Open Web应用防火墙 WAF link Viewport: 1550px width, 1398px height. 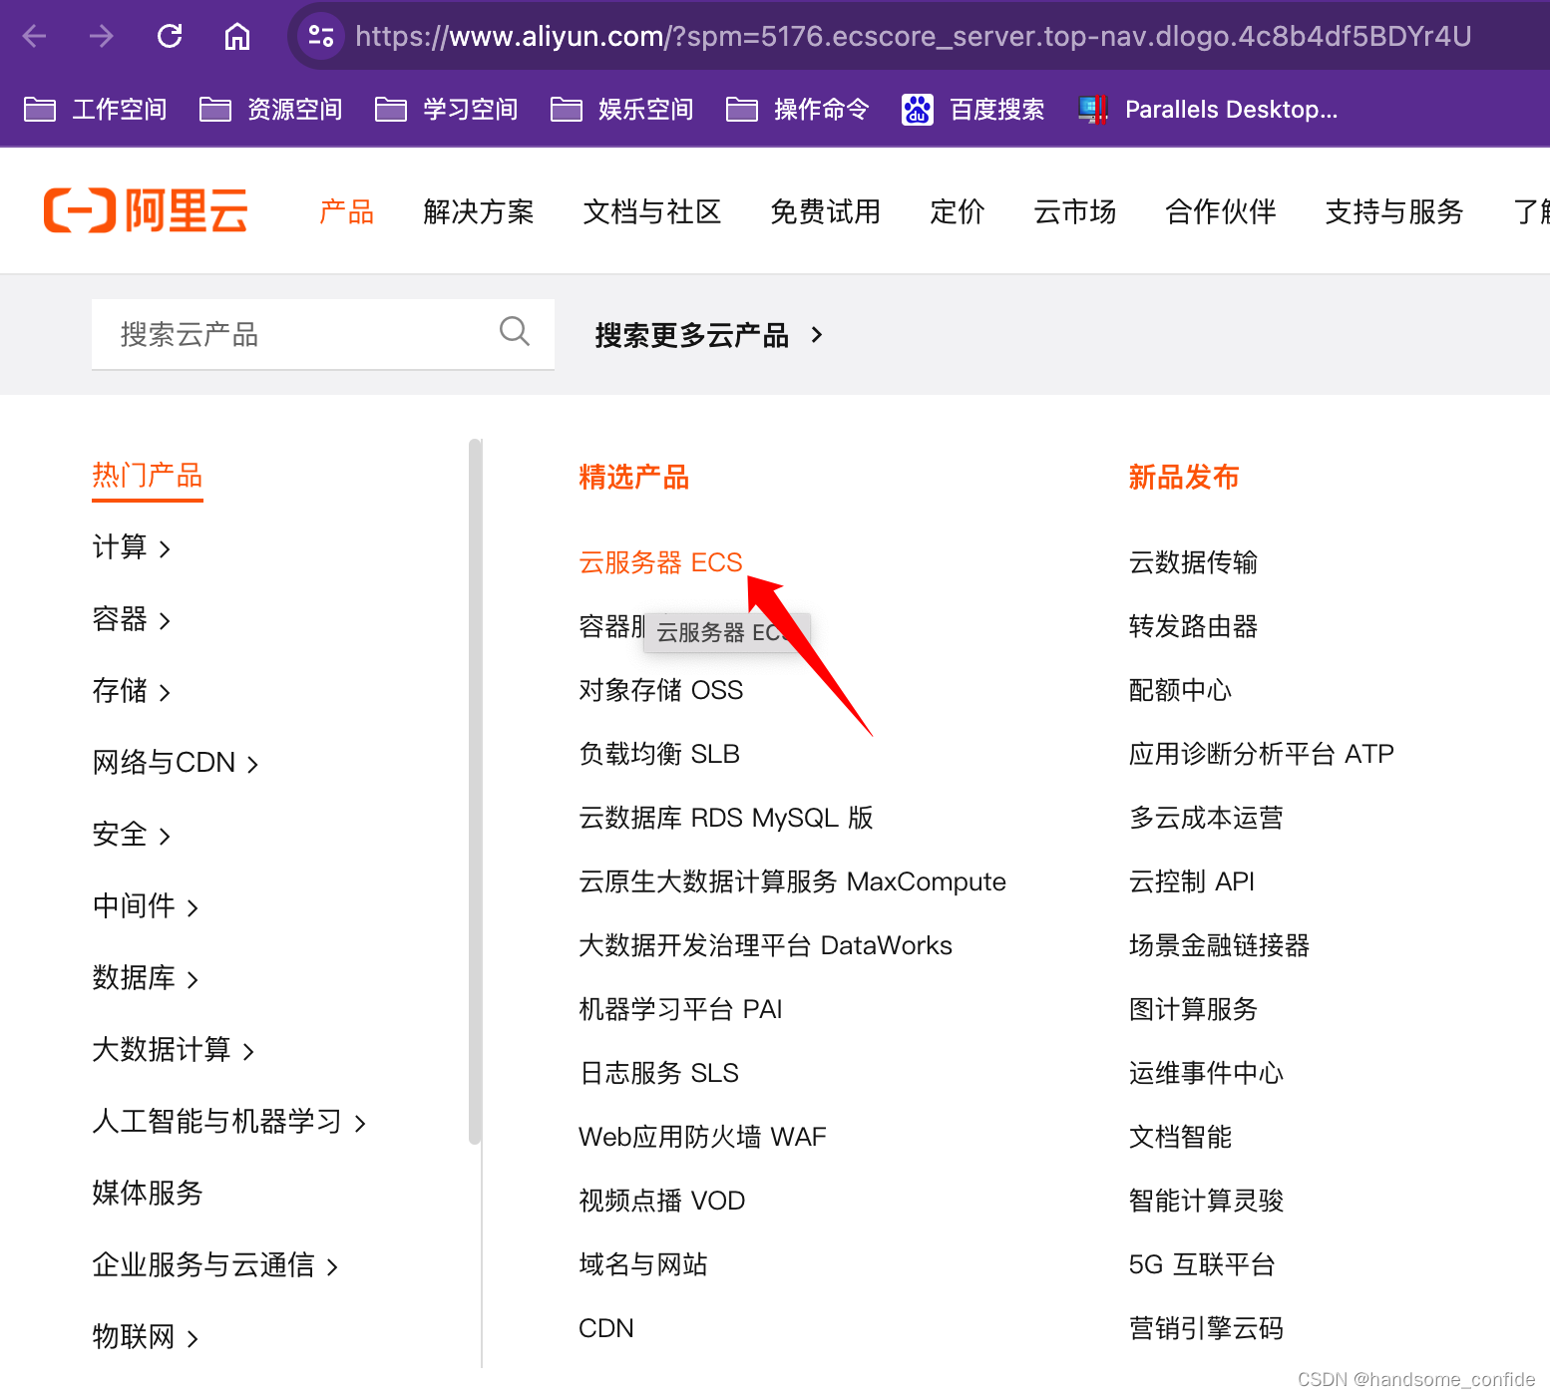tap(702, 1137)
